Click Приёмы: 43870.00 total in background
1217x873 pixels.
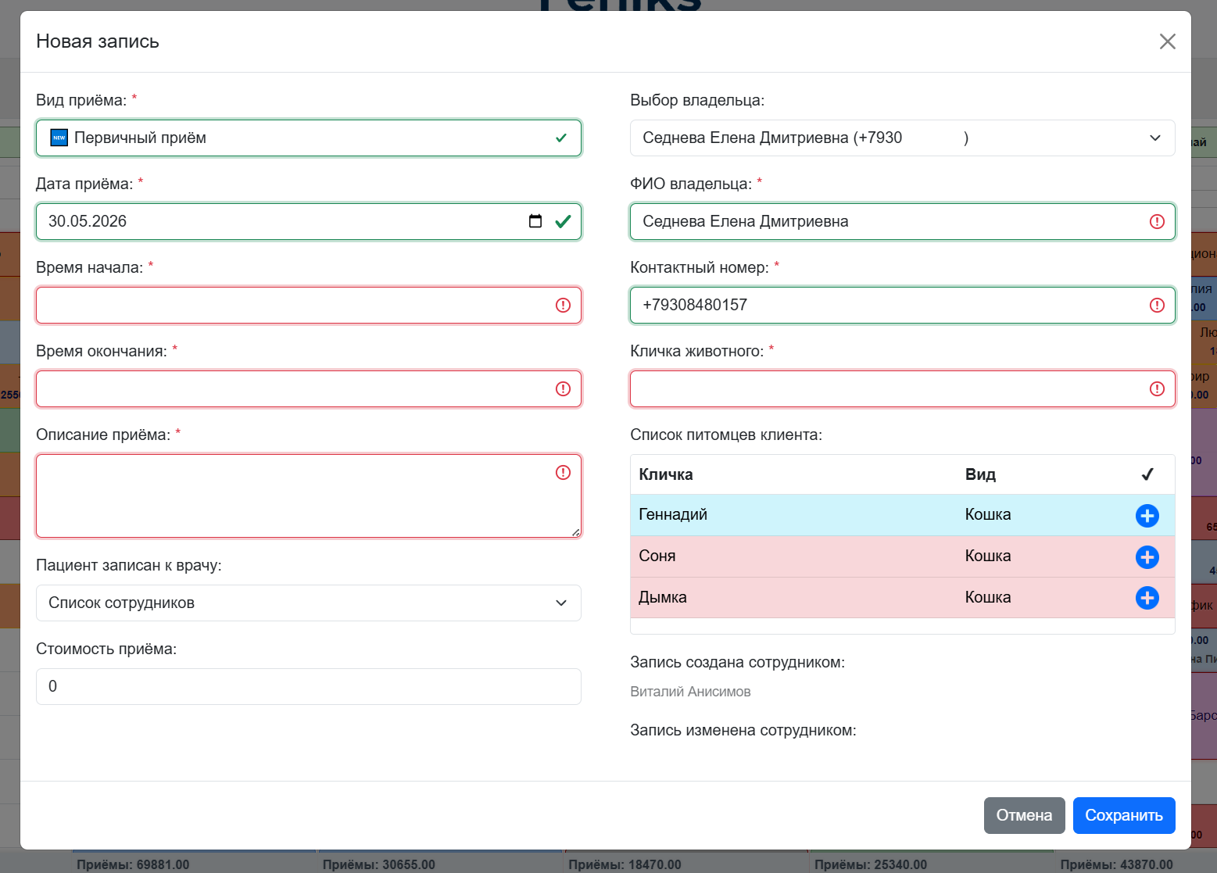1117,864
